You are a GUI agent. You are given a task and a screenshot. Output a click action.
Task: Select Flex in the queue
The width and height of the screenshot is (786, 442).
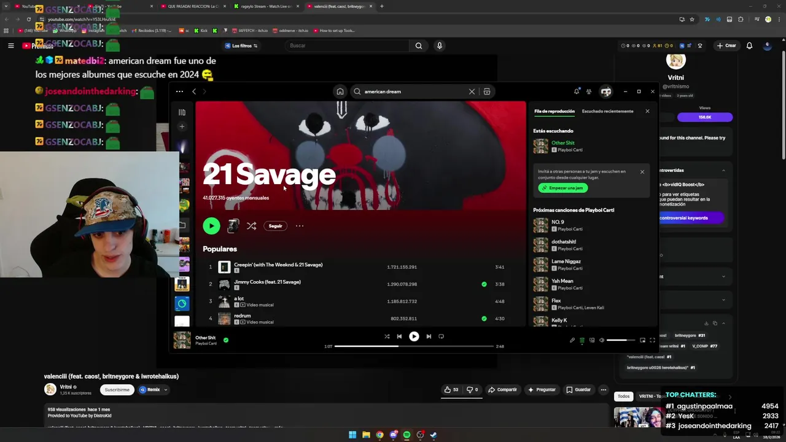(556, 301)
